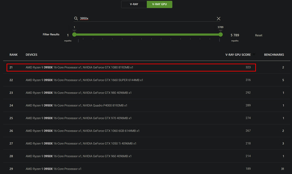Grab the maximum slider handle at 5789

pos(221,34)
